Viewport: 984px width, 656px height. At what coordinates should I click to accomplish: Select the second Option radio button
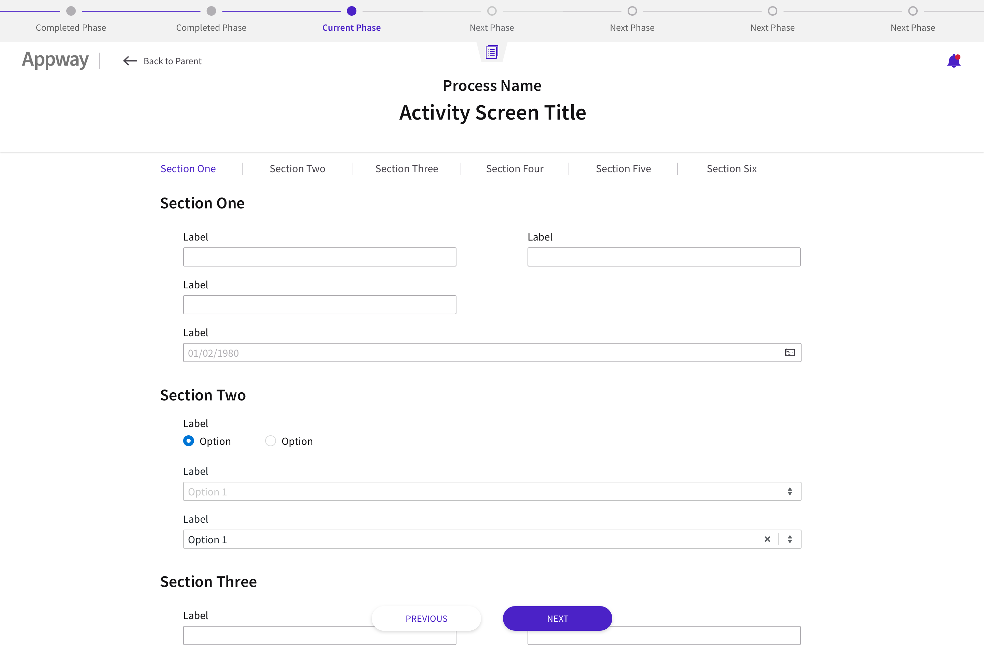point(270,441)
